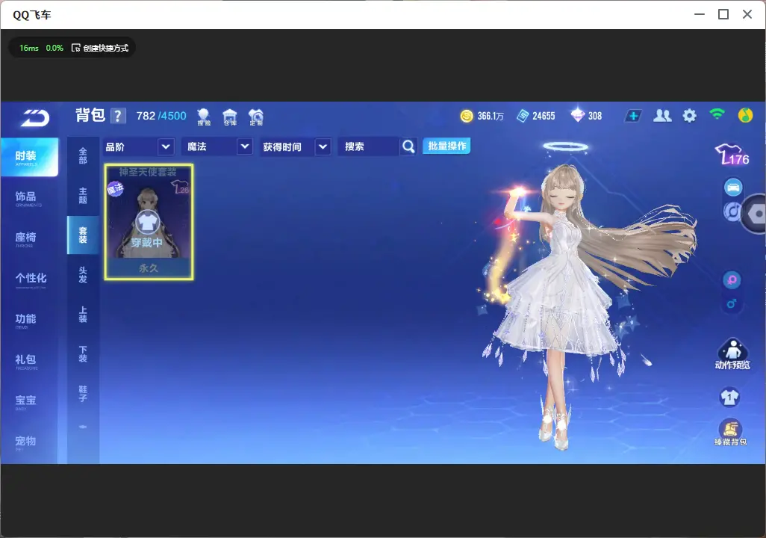
Task: Click the 魔法 badge on outfit card
Action: pyautogui.click(x=115, y=188)
